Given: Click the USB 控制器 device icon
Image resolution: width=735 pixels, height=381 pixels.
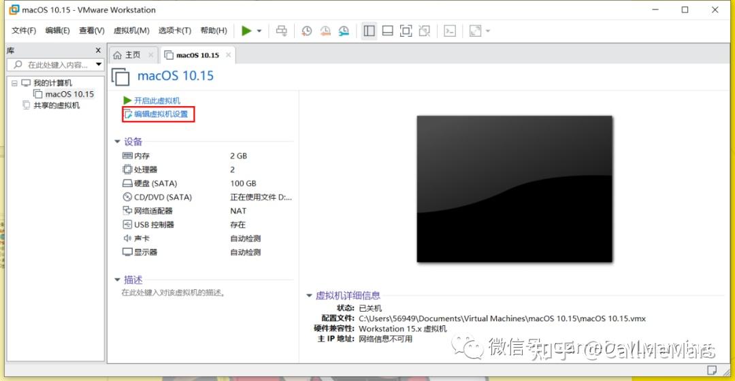Looking at the screenshot, I should point(127,225).
